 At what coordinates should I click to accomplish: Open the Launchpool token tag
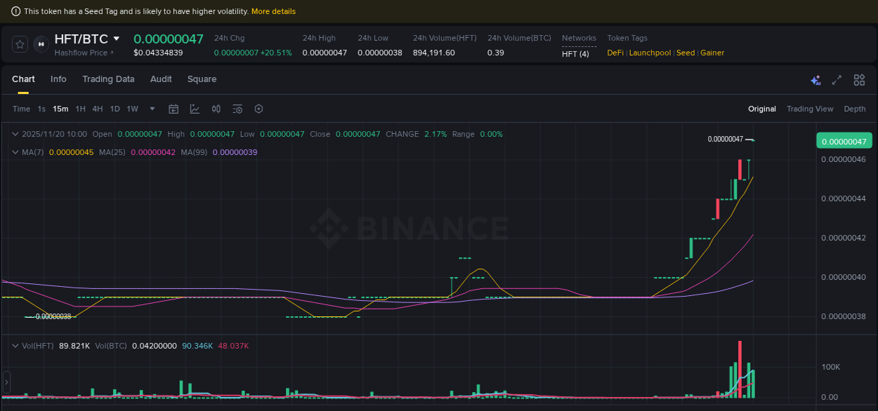(x=650, y=53)
